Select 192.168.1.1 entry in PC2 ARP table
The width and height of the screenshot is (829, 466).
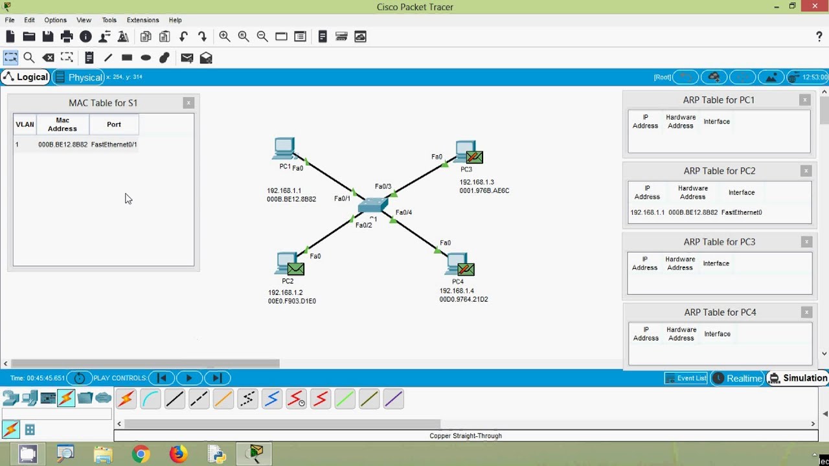tap(696, 212)
